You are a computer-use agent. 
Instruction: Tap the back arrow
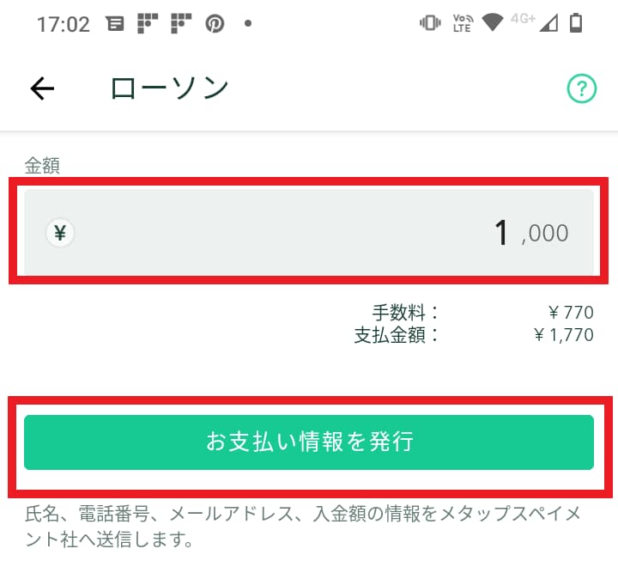coord(42,88)
